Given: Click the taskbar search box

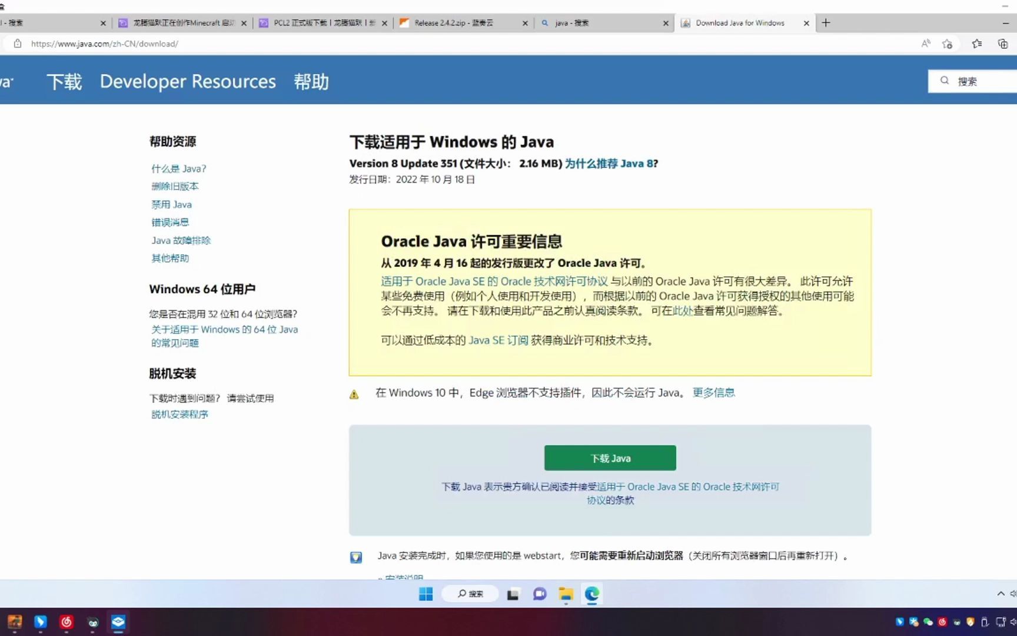Looking at the screenshot, I should (470, 594).
